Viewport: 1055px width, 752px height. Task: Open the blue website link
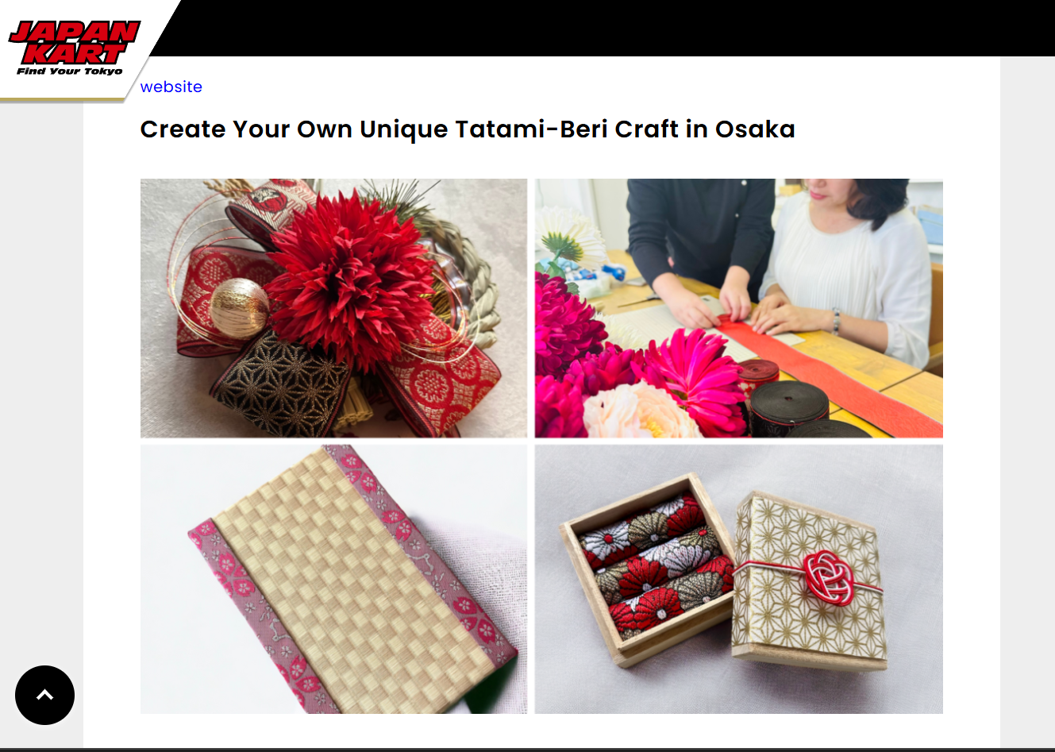[x=171, y=87]
